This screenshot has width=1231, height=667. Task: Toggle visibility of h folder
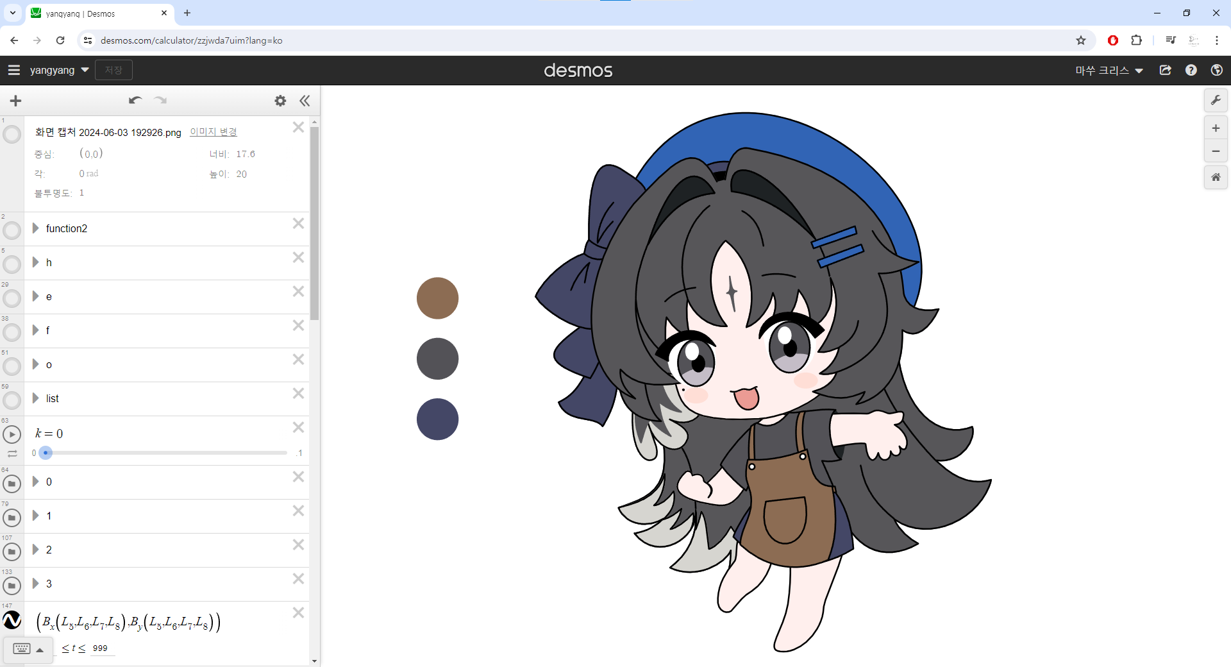[12, 264]
